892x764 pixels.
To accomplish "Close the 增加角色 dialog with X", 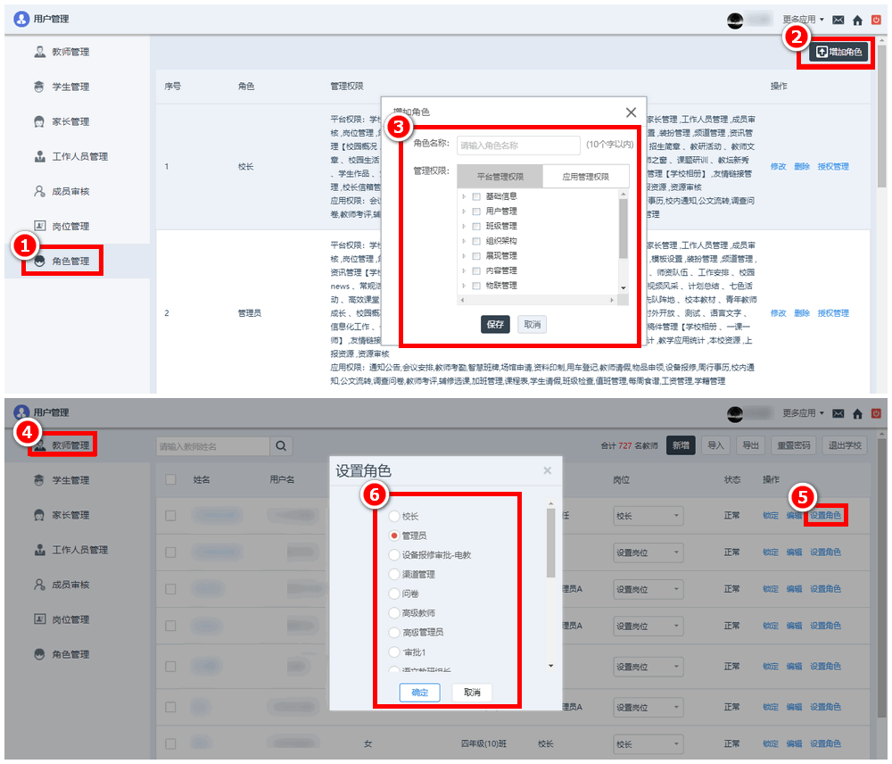I will pyautogui.click(x=631, y=112).
